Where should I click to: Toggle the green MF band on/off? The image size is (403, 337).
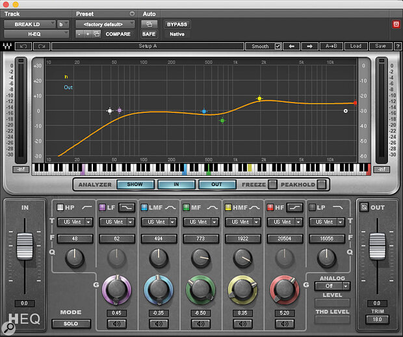coord(186,207)
